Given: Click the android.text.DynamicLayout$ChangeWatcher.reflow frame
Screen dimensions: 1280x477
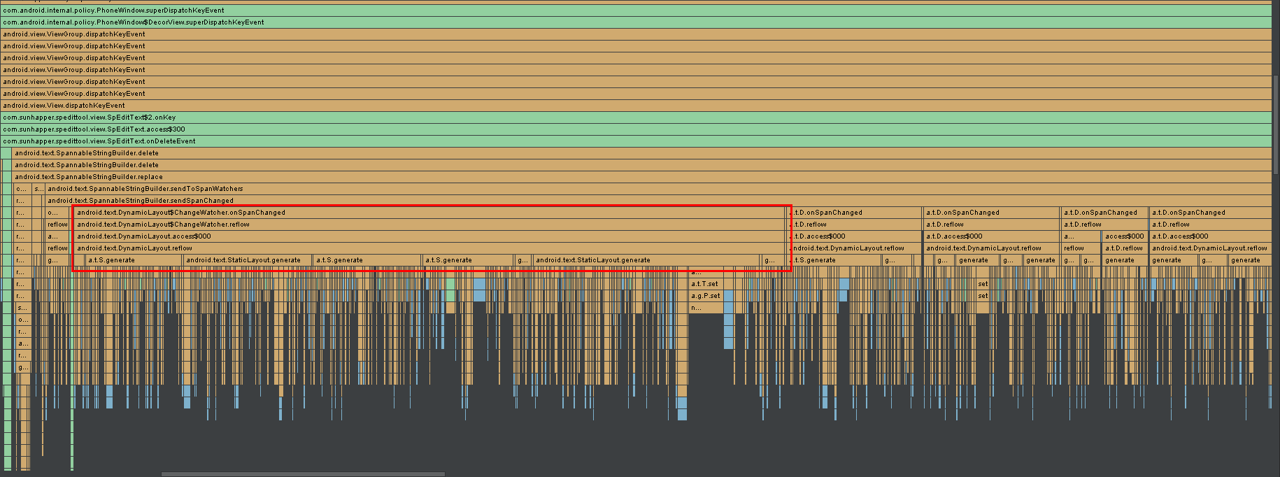Looking at the screenshot, I should tap(430, 225).
